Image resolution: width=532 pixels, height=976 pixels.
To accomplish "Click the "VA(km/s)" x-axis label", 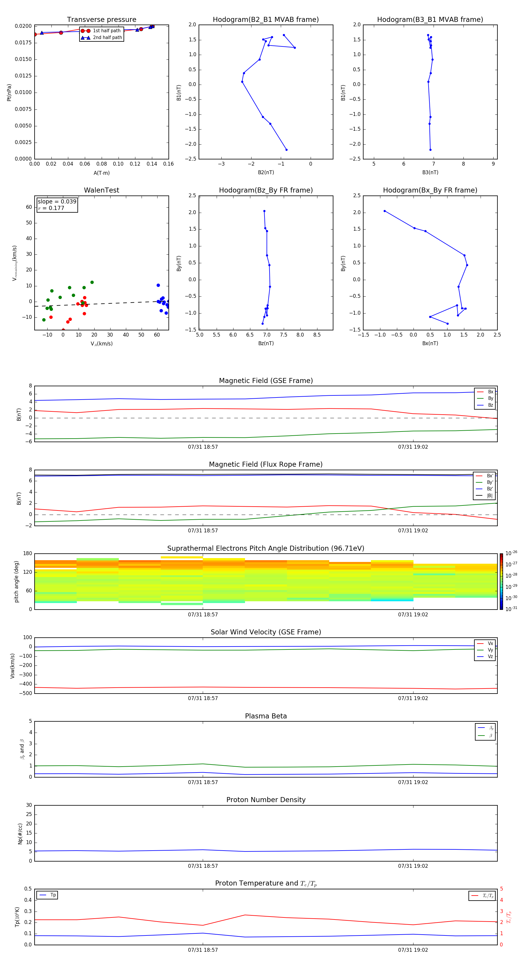I will point(101,344).
